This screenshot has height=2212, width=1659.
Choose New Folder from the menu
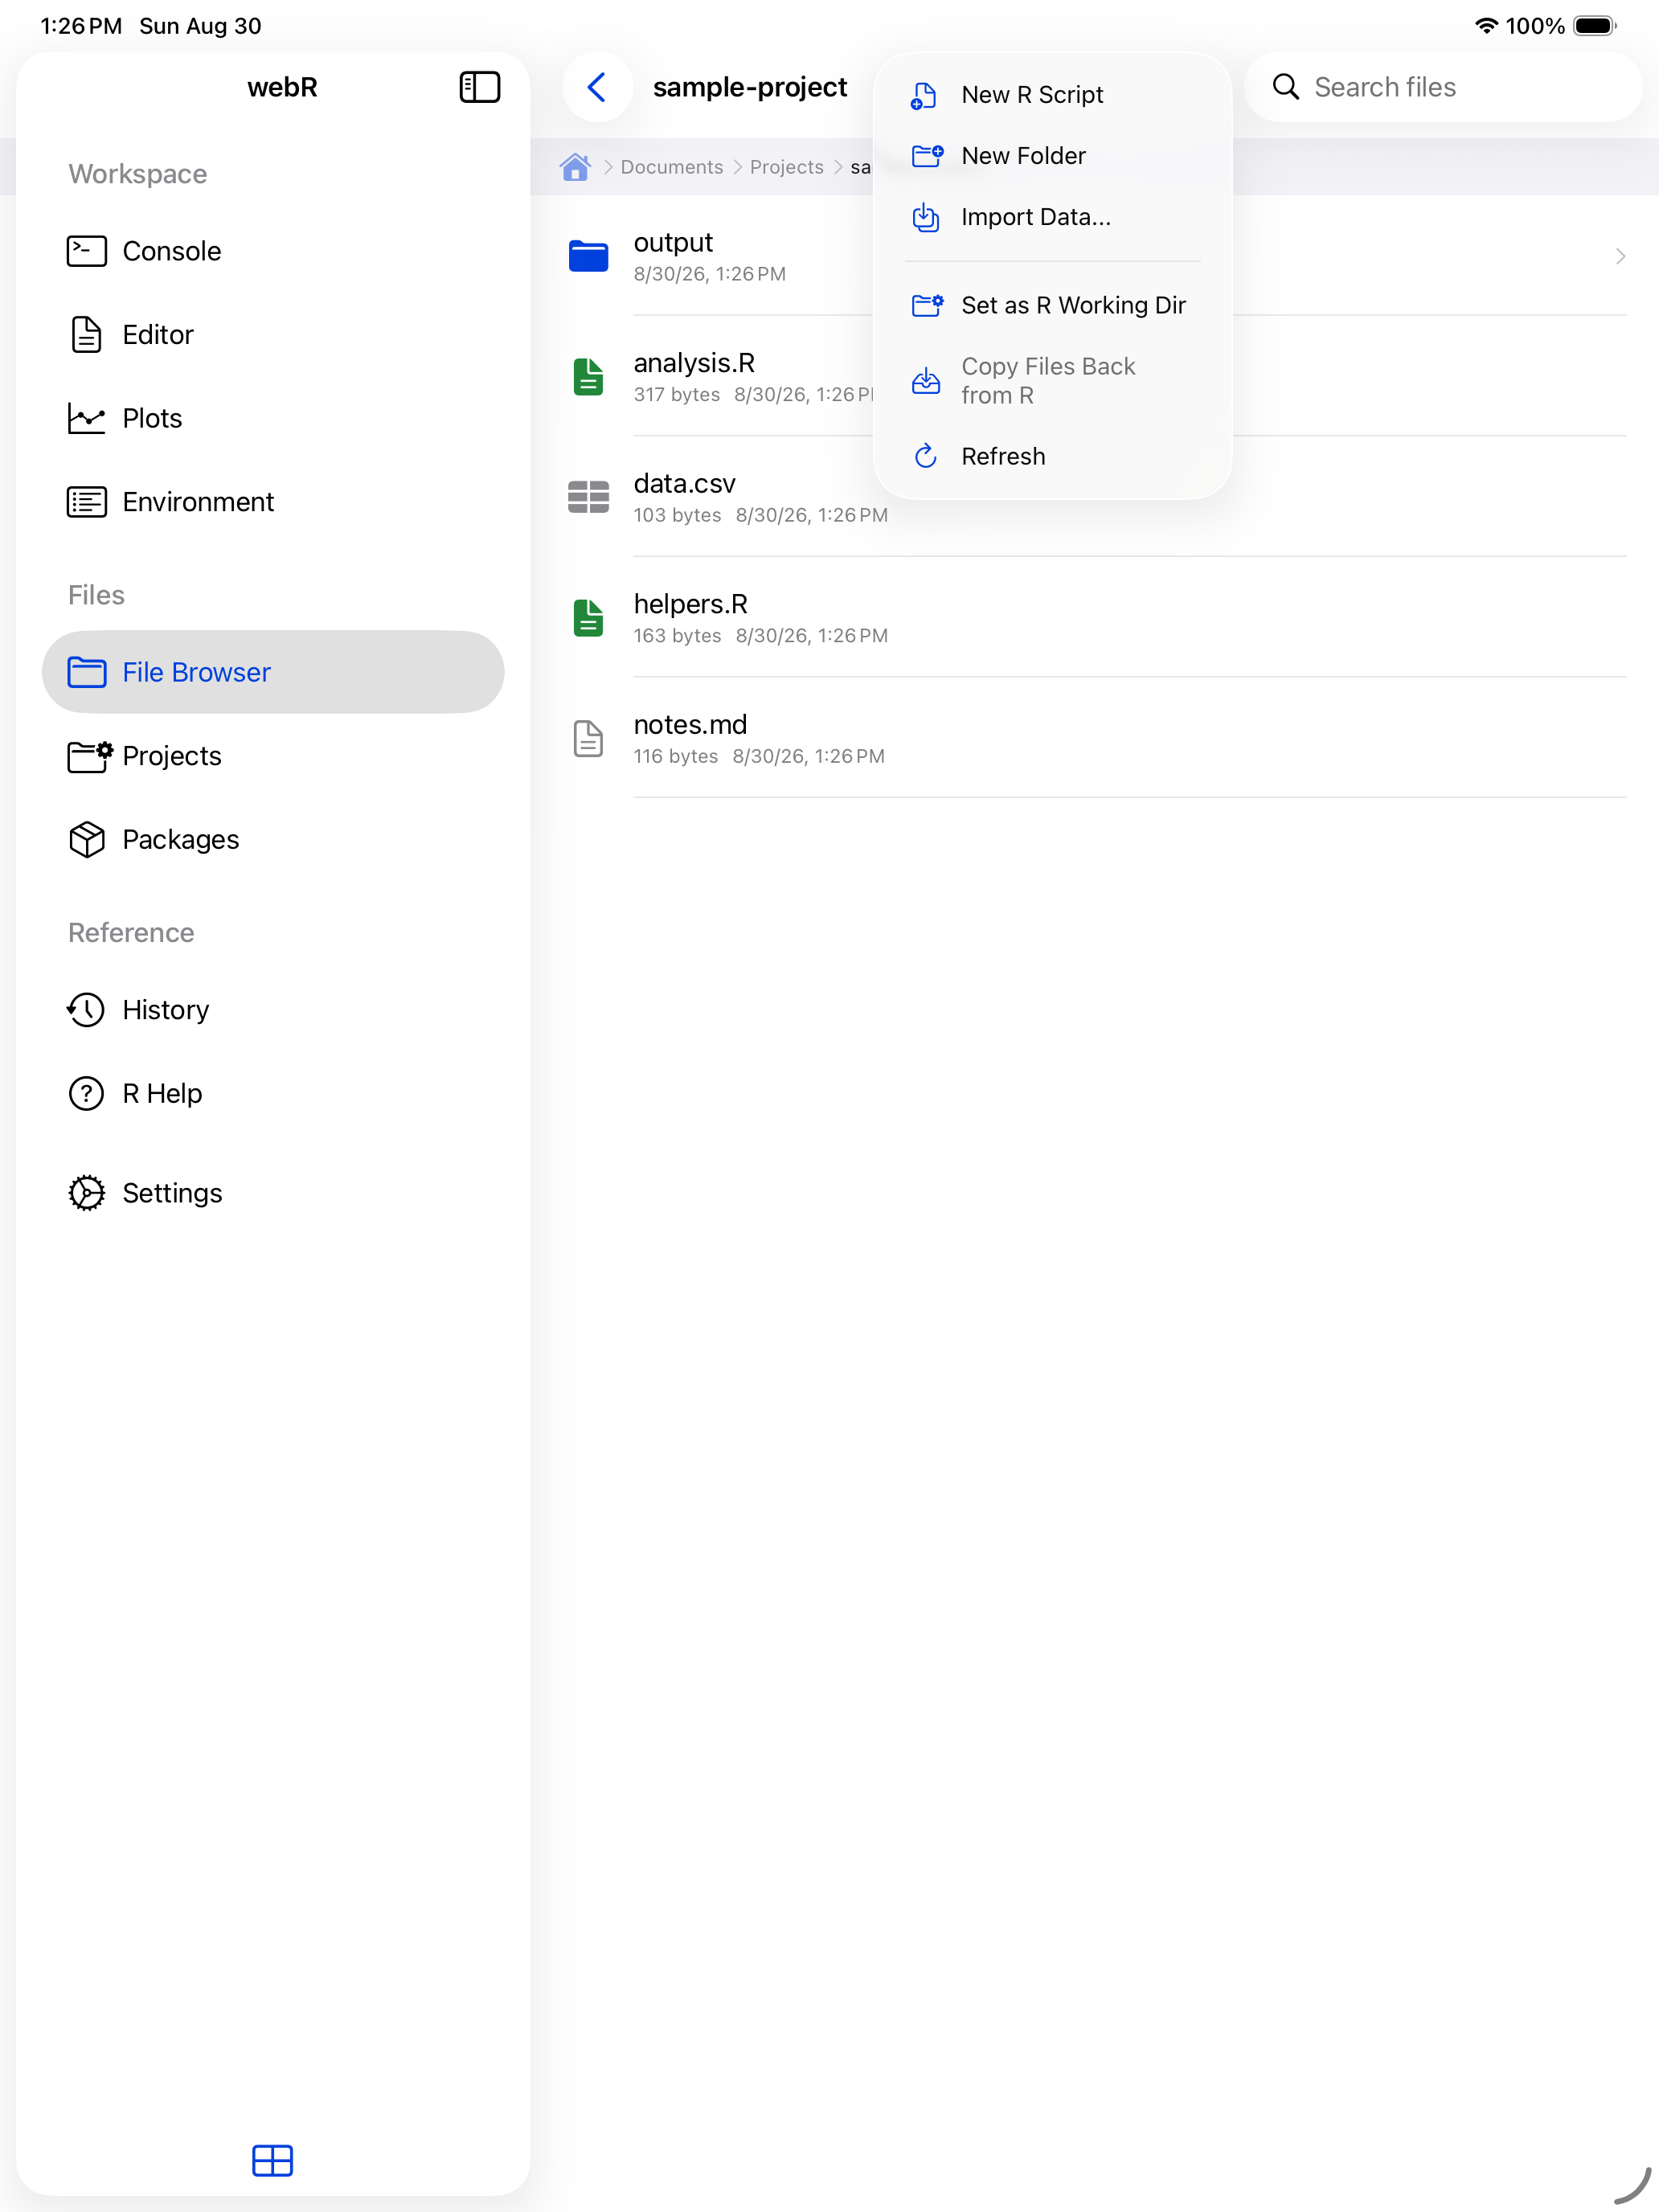[x=1052, y=156]
